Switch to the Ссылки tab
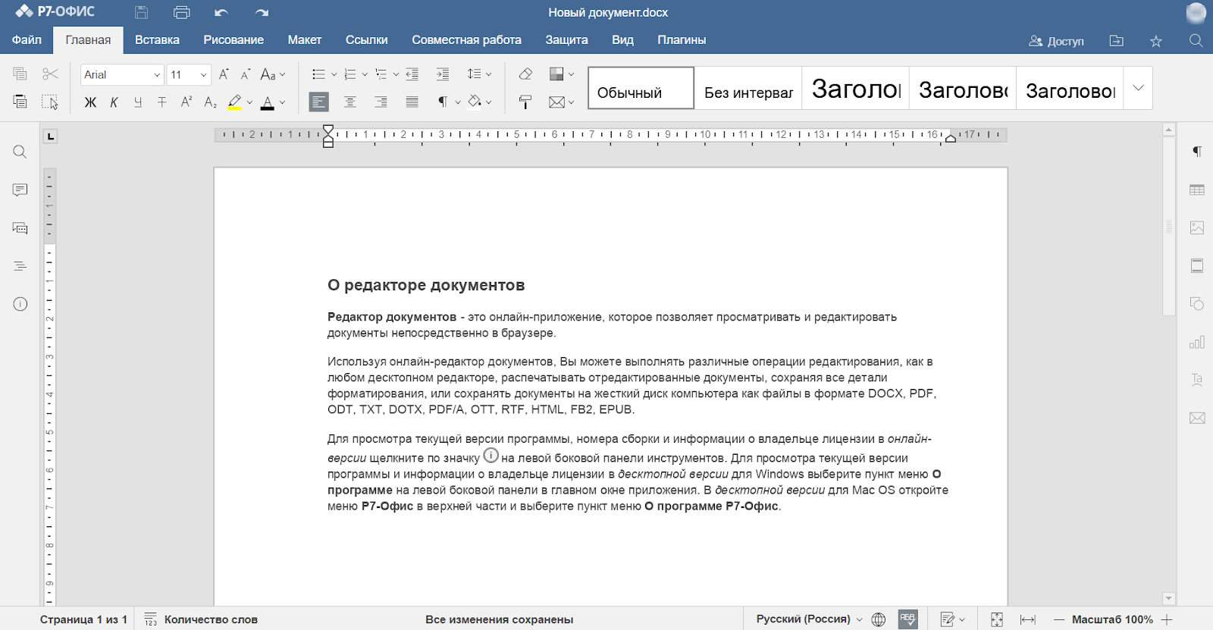 pos(367,40)
